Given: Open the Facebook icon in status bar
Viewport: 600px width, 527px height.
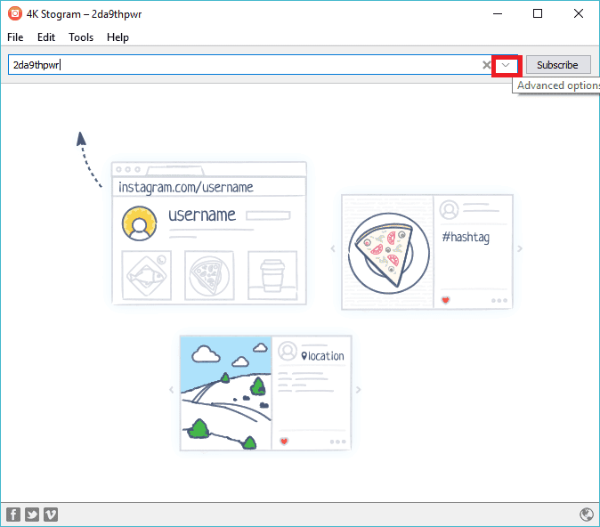Looking at the screenshot, I should point(13,515).
